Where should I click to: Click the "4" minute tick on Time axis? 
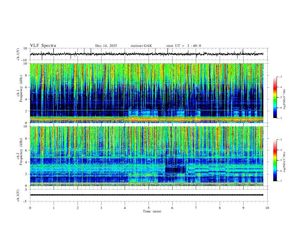(x=125, y=208)
